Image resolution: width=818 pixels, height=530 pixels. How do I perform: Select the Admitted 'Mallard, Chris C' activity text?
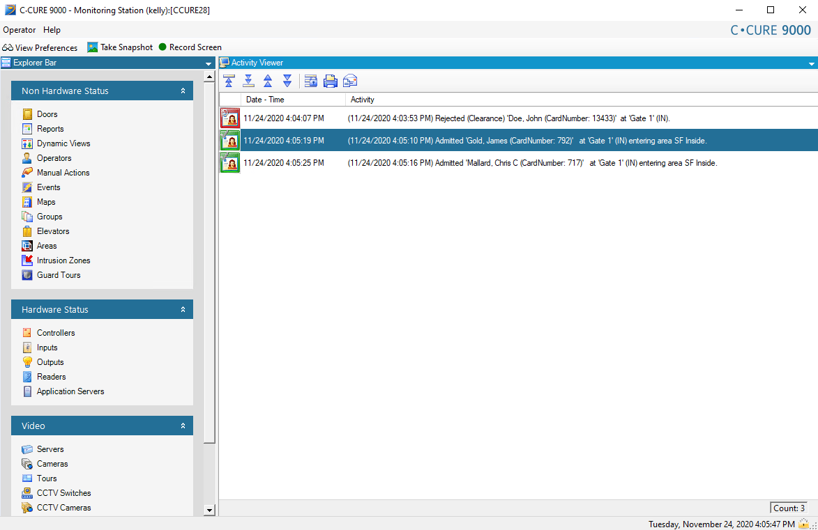point(533,163)
